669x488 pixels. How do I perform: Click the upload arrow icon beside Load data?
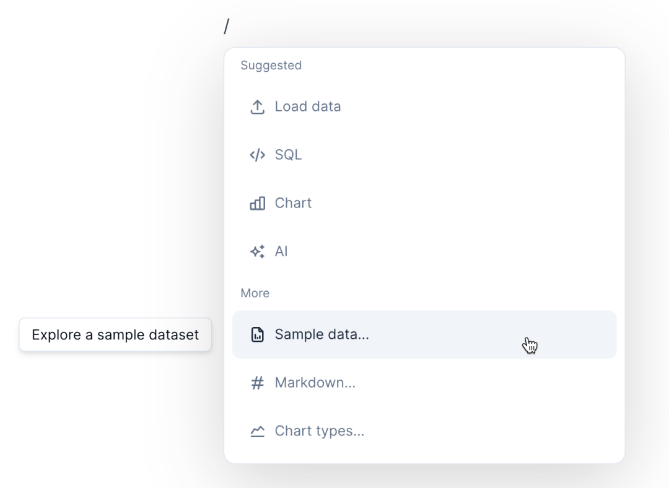[257, 107]
